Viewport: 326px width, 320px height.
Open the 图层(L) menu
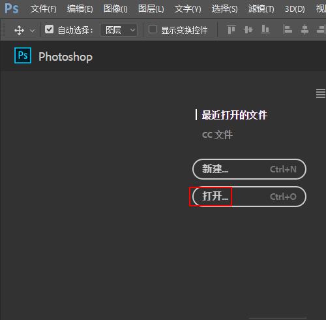(151, 9)
